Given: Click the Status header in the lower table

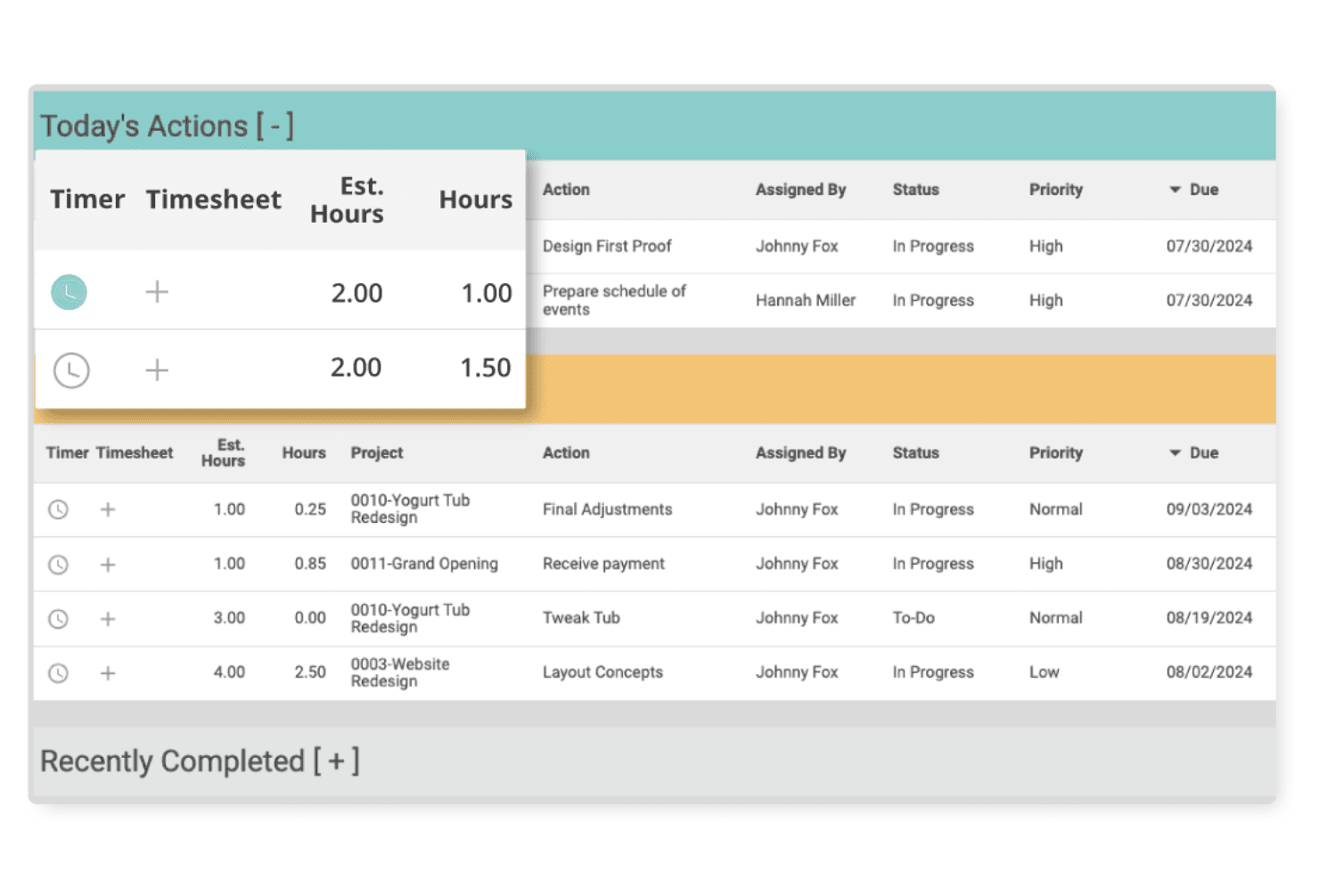Looking at the screenshot, I should [916, 453].
